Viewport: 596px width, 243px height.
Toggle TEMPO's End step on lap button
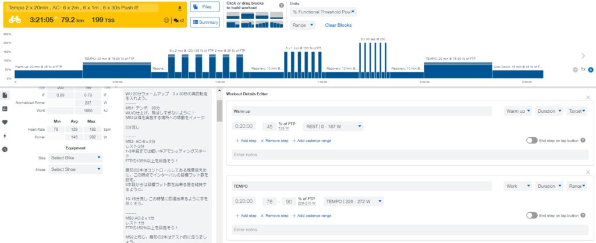(x=531, y=215)
